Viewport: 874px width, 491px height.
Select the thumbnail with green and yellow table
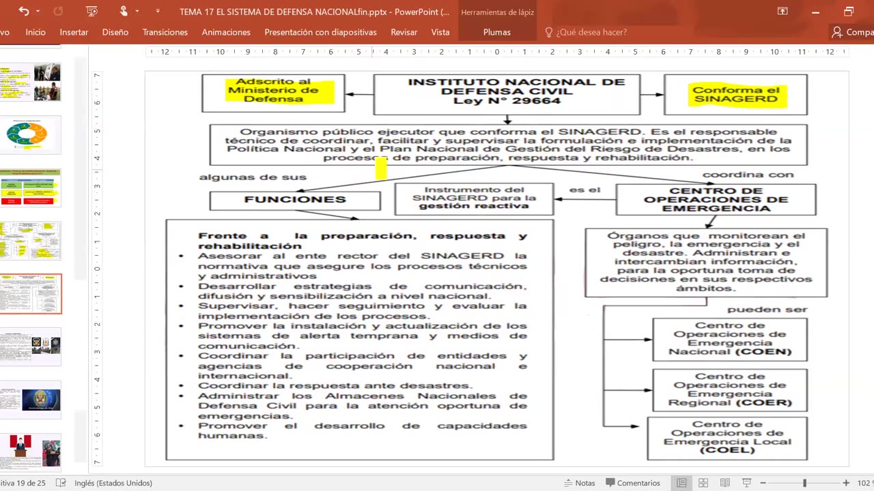click(x=31, y=188)
